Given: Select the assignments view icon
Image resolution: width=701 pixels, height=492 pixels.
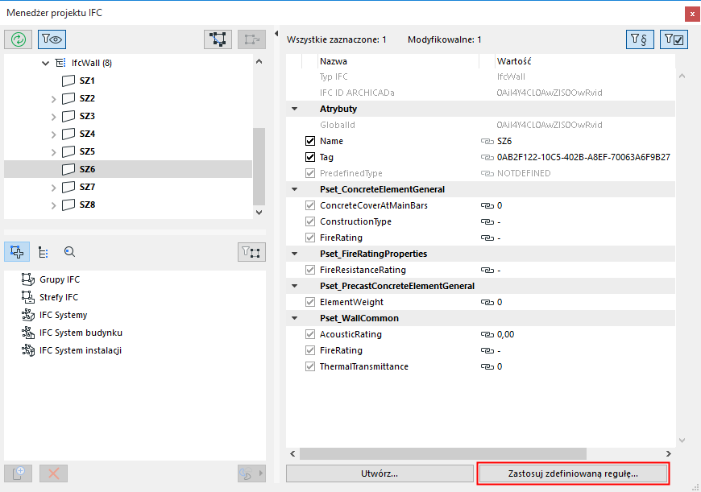Looking at the screenshot, I should click(x=18, y=252).
